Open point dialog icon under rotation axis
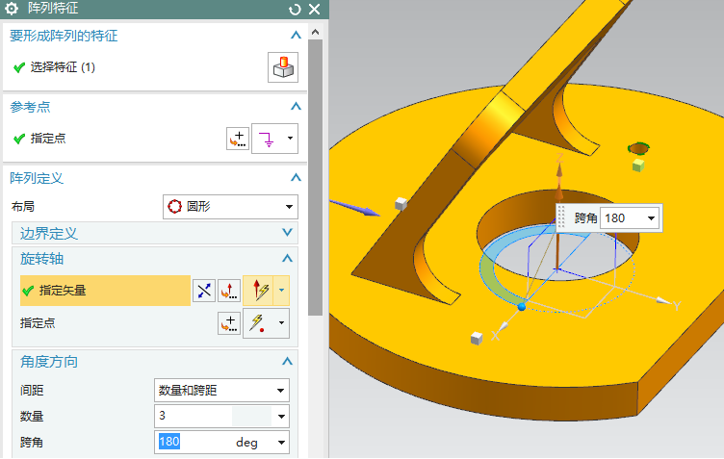724x459 pixels. (229, 323)
